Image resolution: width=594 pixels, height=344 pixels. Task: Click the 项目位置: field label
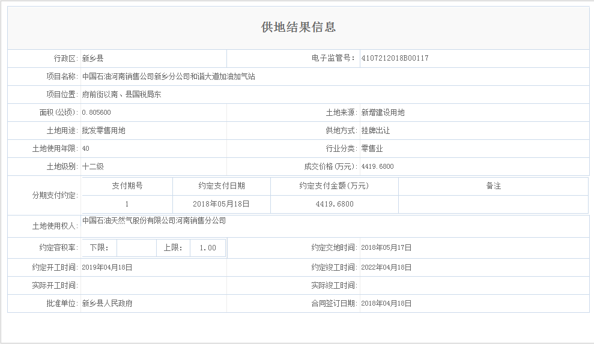[62, 94]
